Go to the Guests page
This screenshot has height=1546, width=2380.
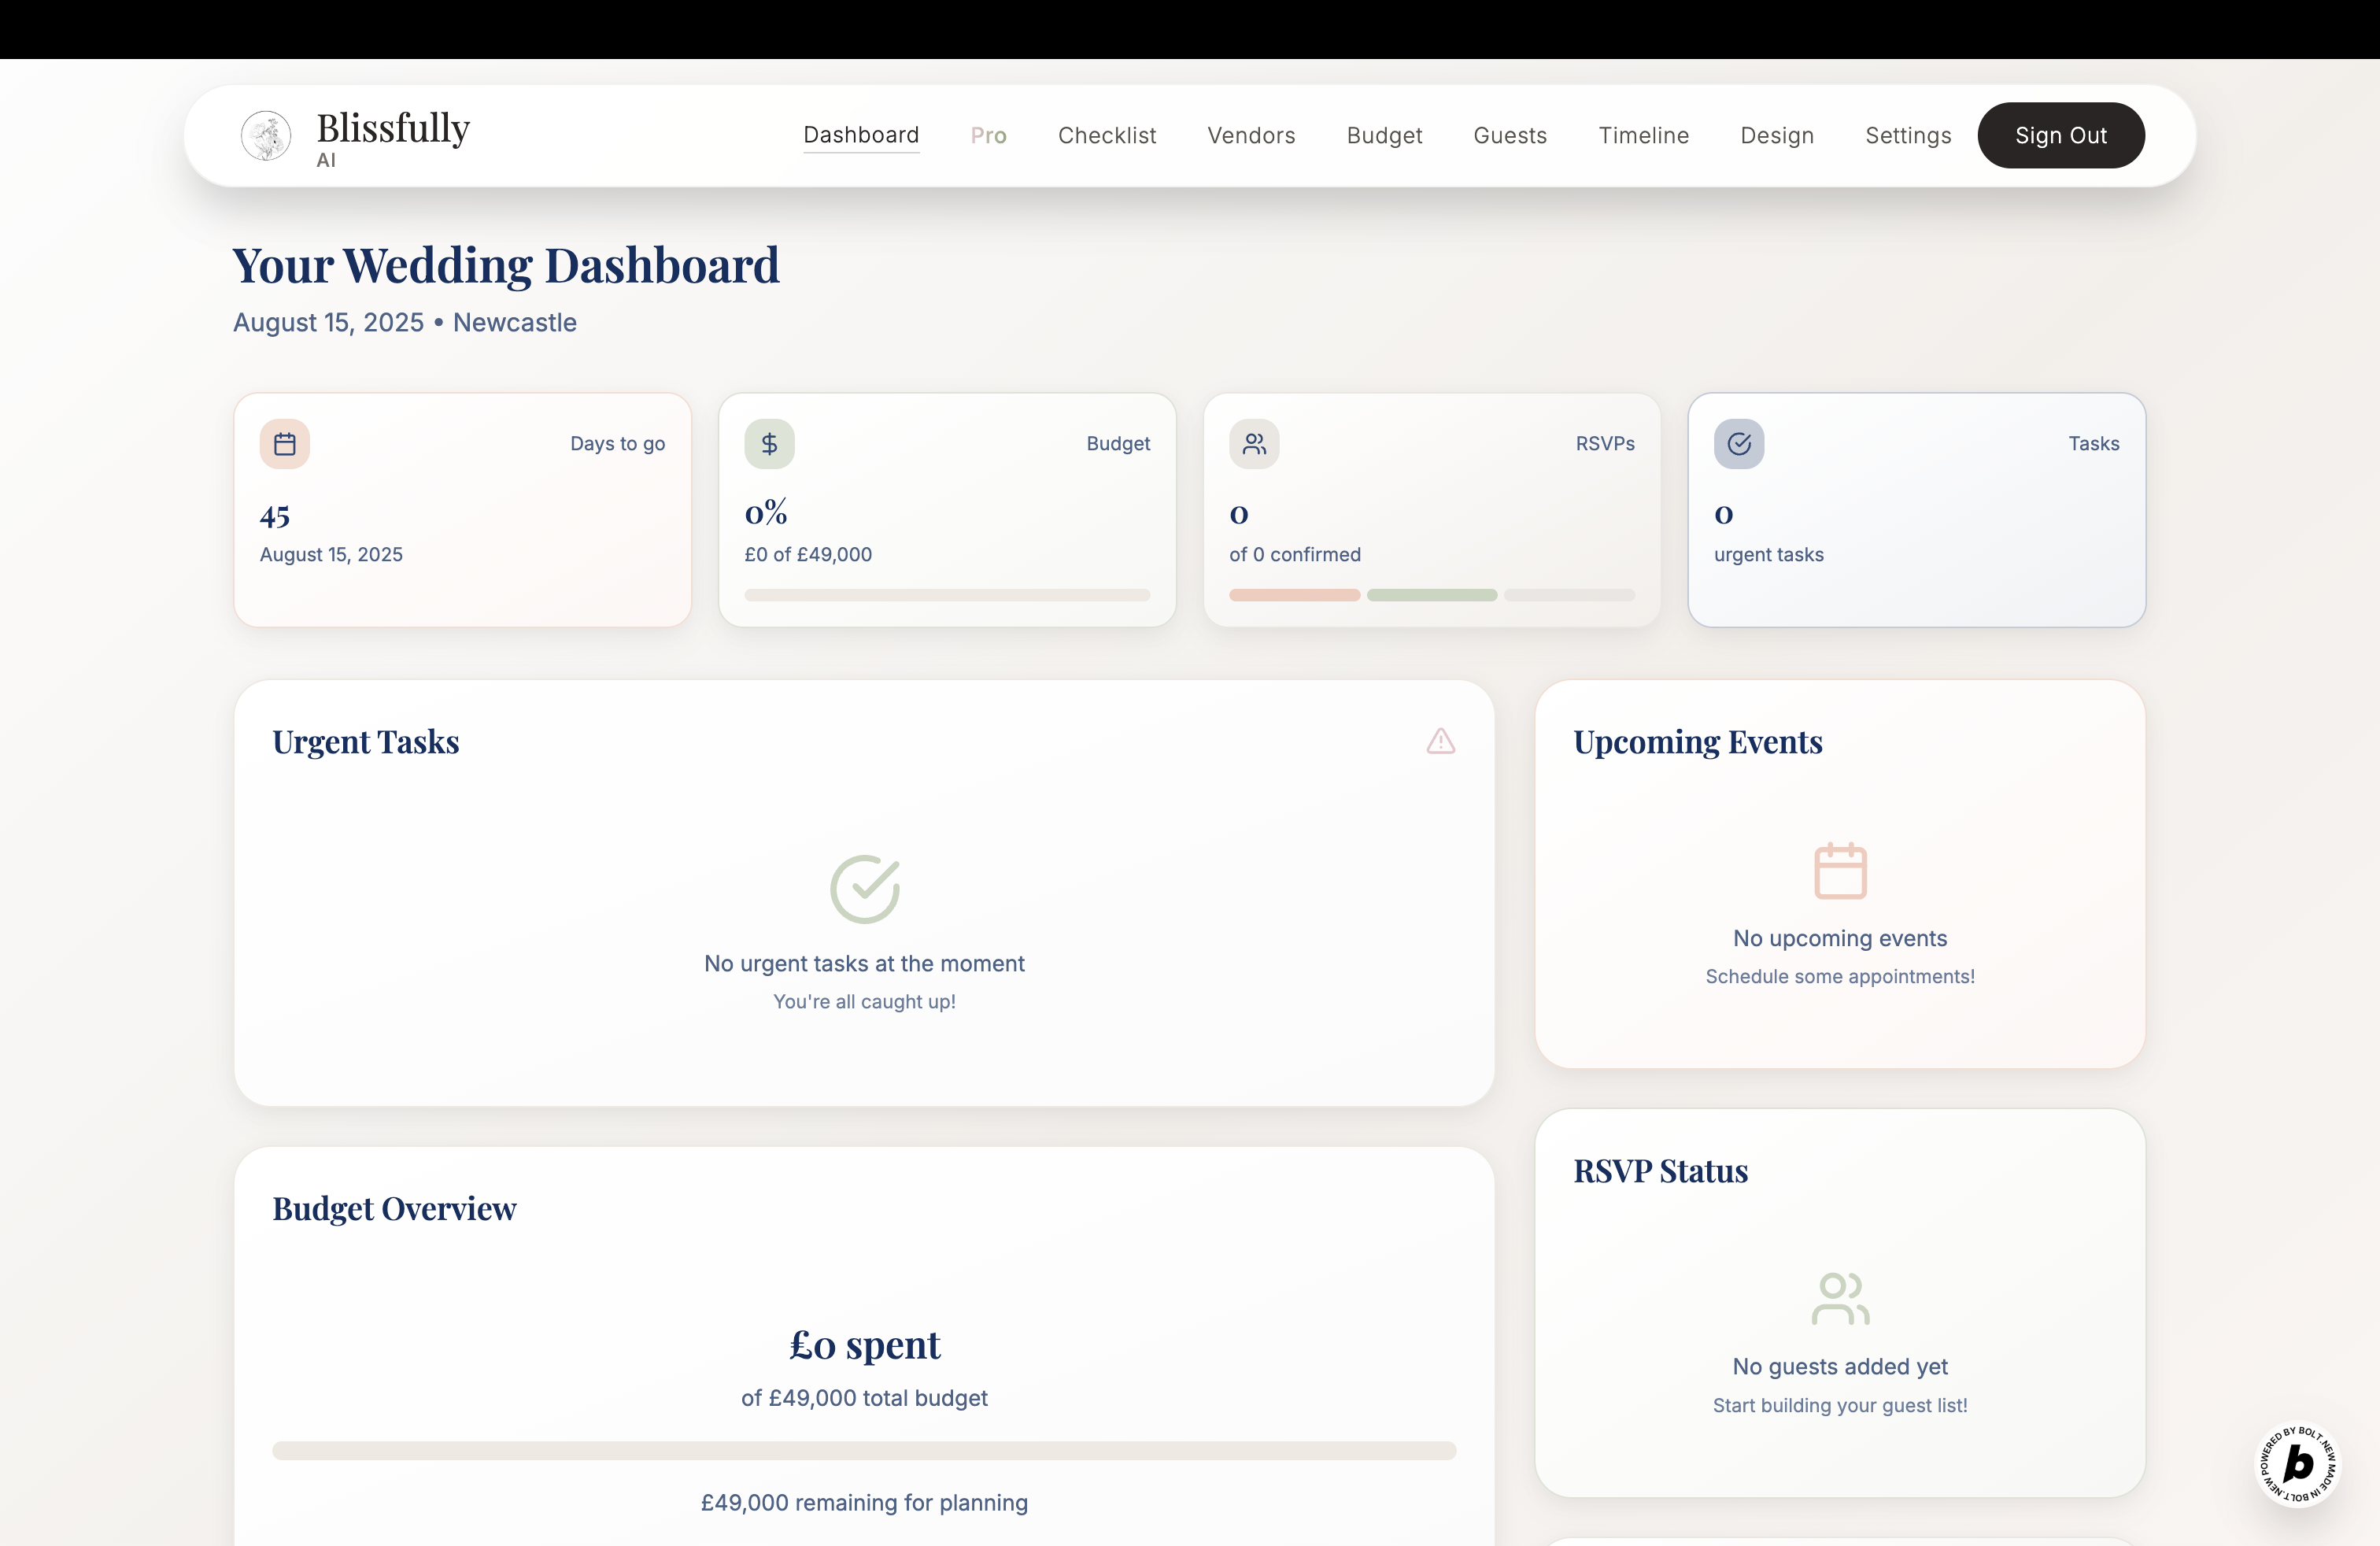pyautogui.click(x=1510, y=135)
